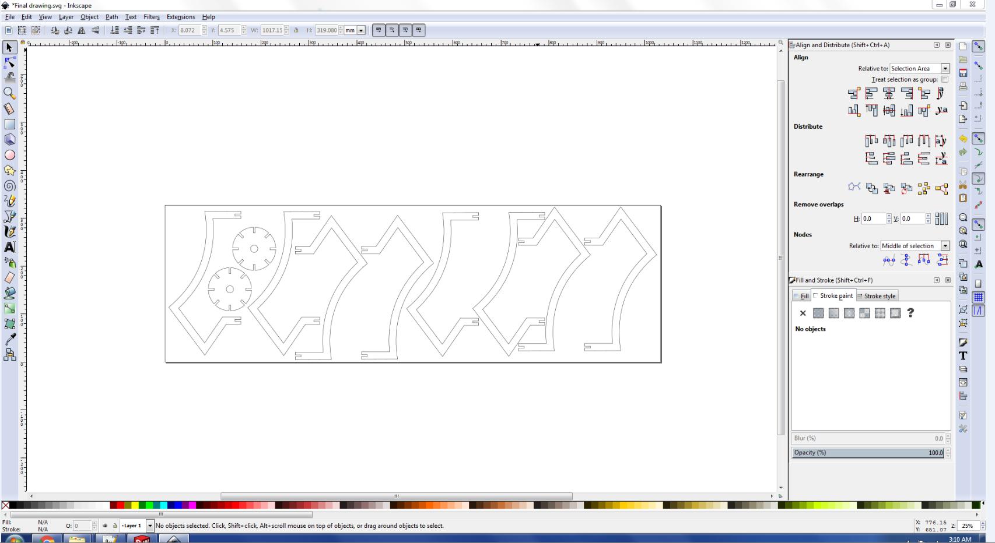
Task: Toggle move patterns with objects
Action: 419,30
